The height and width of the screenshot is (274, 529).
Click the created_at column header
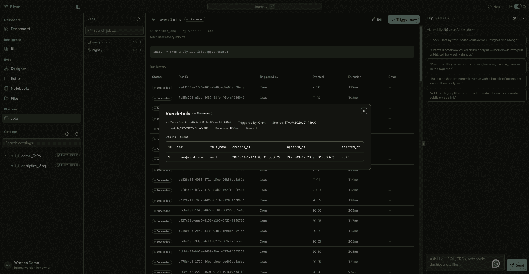tap(241, 147)
